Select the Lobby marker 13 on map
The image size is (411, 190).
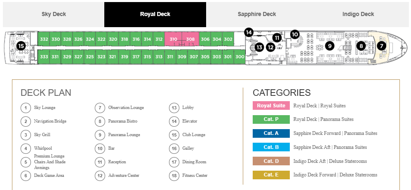(259, 47)
